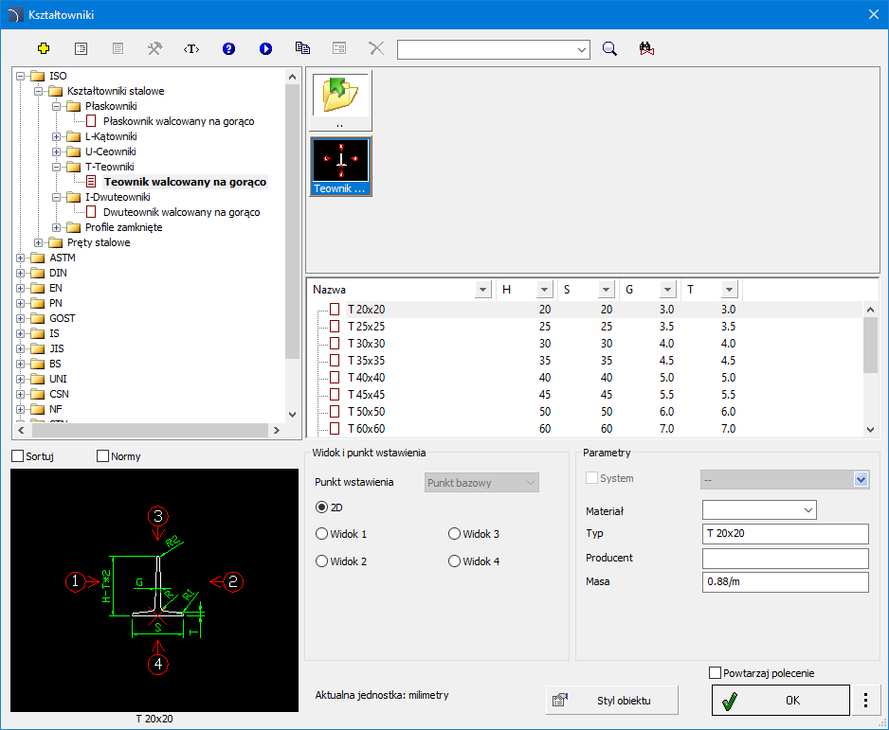Viewport: 889px width, 730px height.
Task: Click the magnifying glass search icon
Action: click(610, 48)
